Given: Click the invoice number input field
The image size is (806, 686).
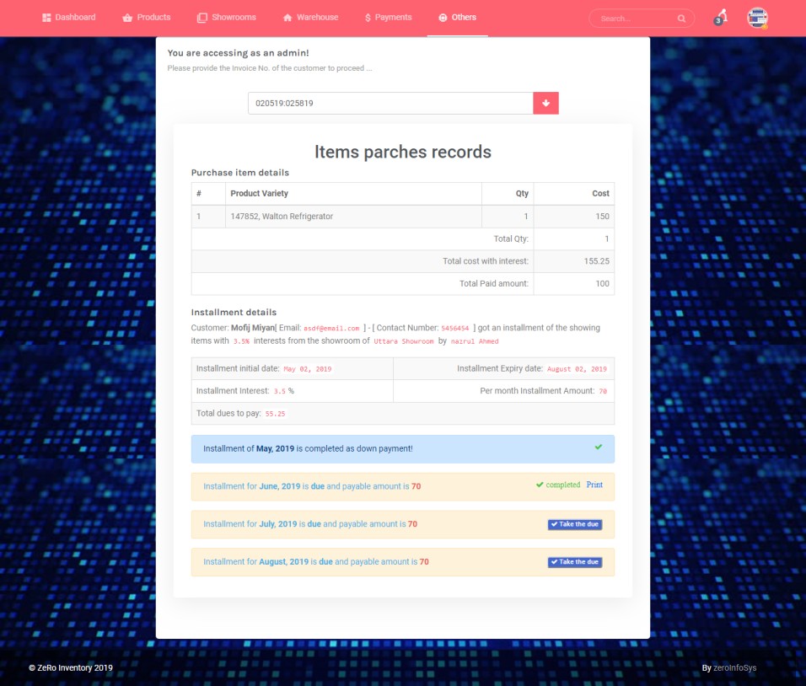Looking at the screenshot, I should click(390, 104).
